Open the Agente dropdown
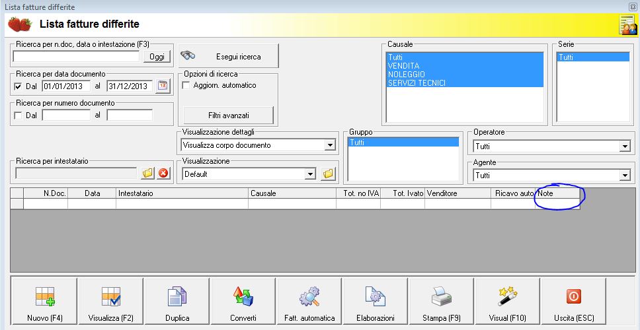Viewport: 640px width, 330px height. pyautogui.click(x=625, y=176)
